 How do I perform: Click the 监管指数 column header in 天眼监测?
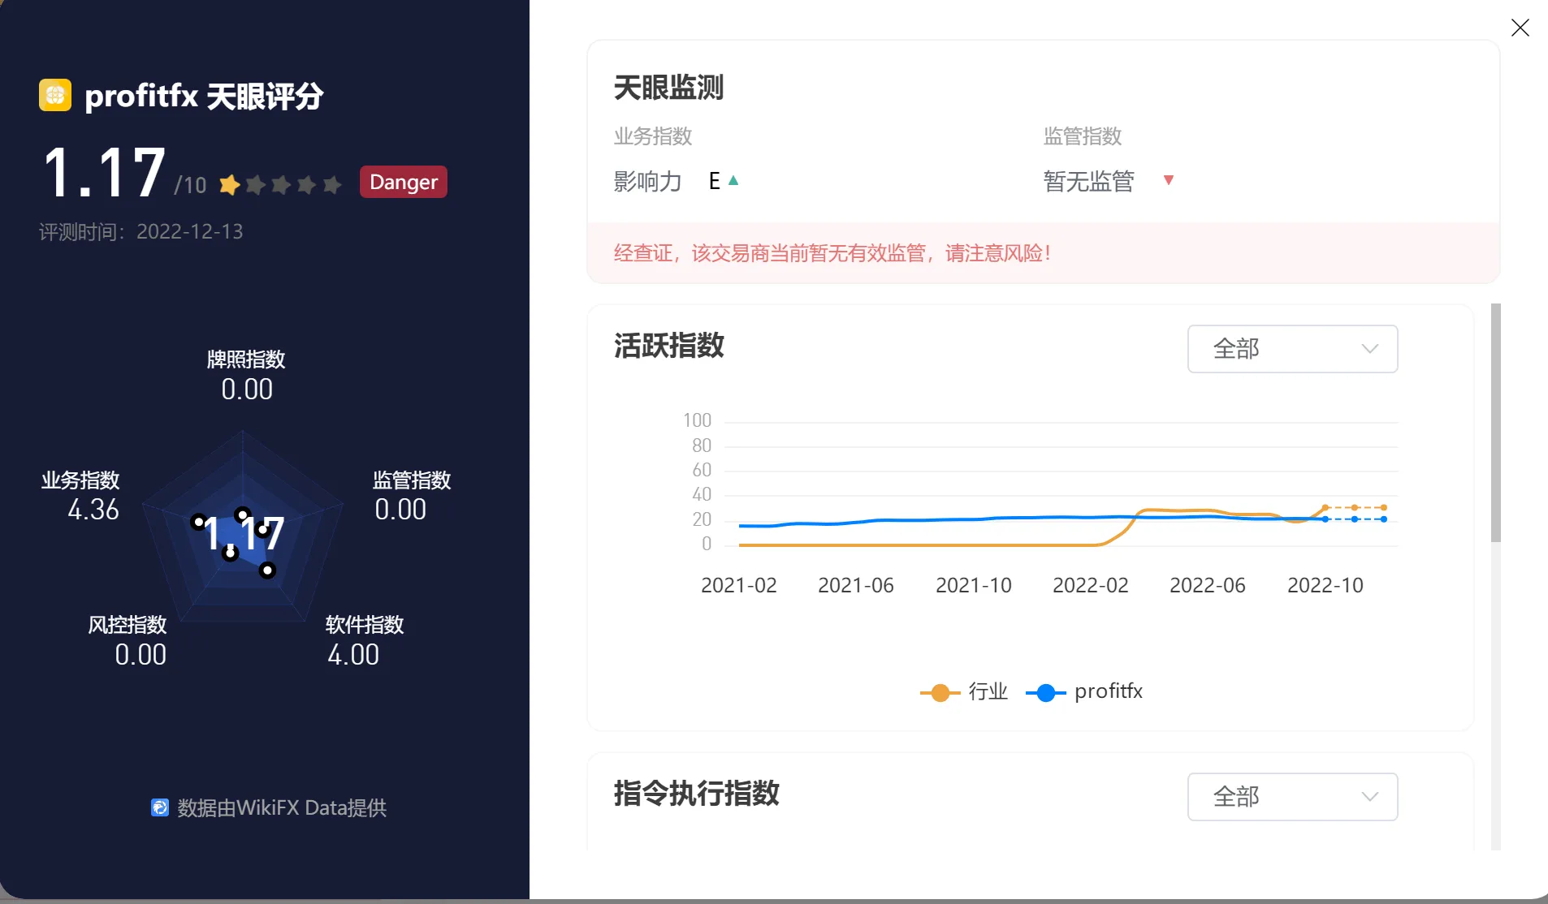click(1083, 136)
